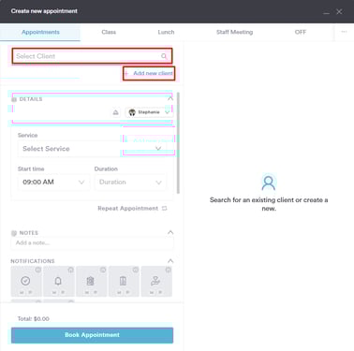Click the info badge on bell tile
The height and width of the screenshot is (351, 354).
point(71,270)
